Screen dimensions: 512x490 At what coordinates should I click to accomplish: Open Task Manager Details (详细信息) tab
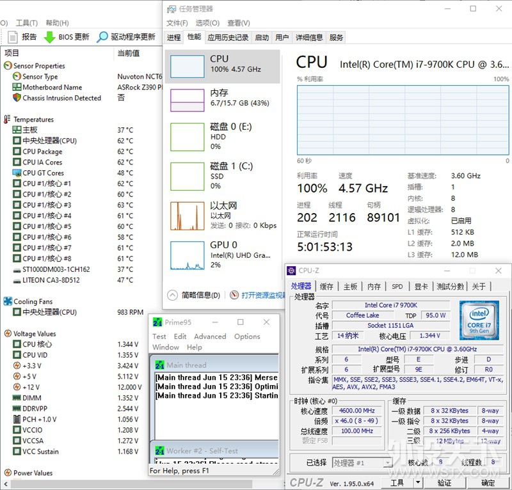309,38
